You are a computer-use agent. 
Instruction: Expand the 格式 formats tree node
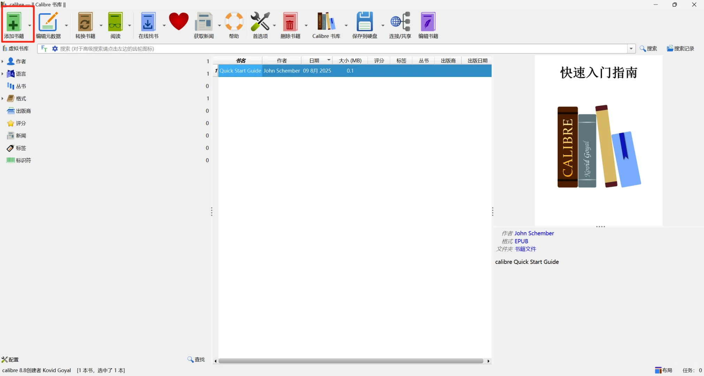2,99
